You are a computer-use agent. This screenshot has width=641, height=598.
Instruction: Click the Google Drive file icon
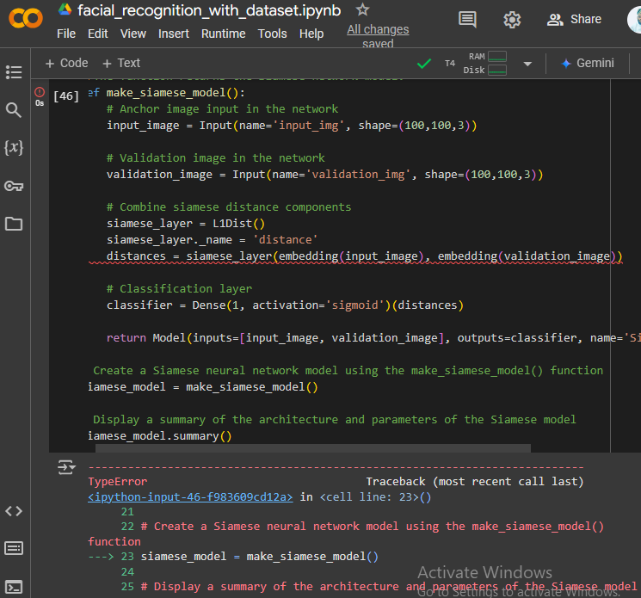[65, 9]
